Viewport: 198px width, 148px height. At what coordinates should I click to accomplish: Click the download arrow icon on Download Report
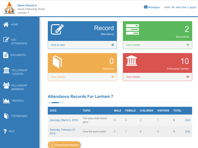52,145
